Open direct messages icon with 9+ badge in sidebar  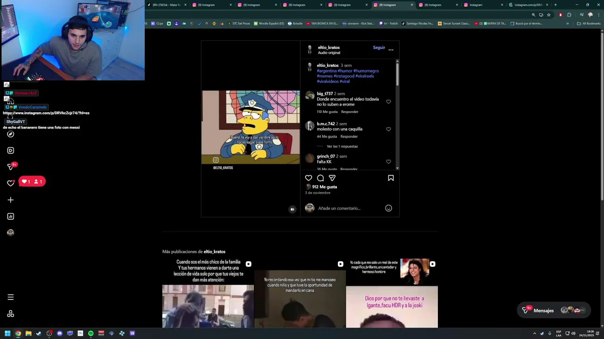11,167
